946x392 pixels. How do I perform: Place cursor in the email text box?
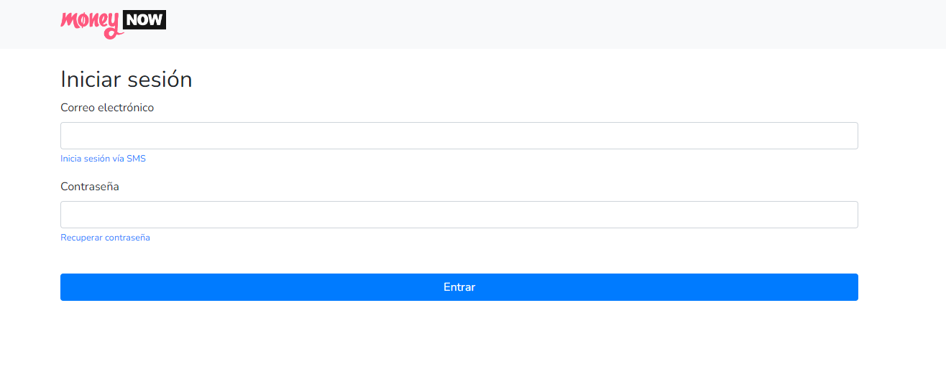pyautogui.click(x=459, y=136)
